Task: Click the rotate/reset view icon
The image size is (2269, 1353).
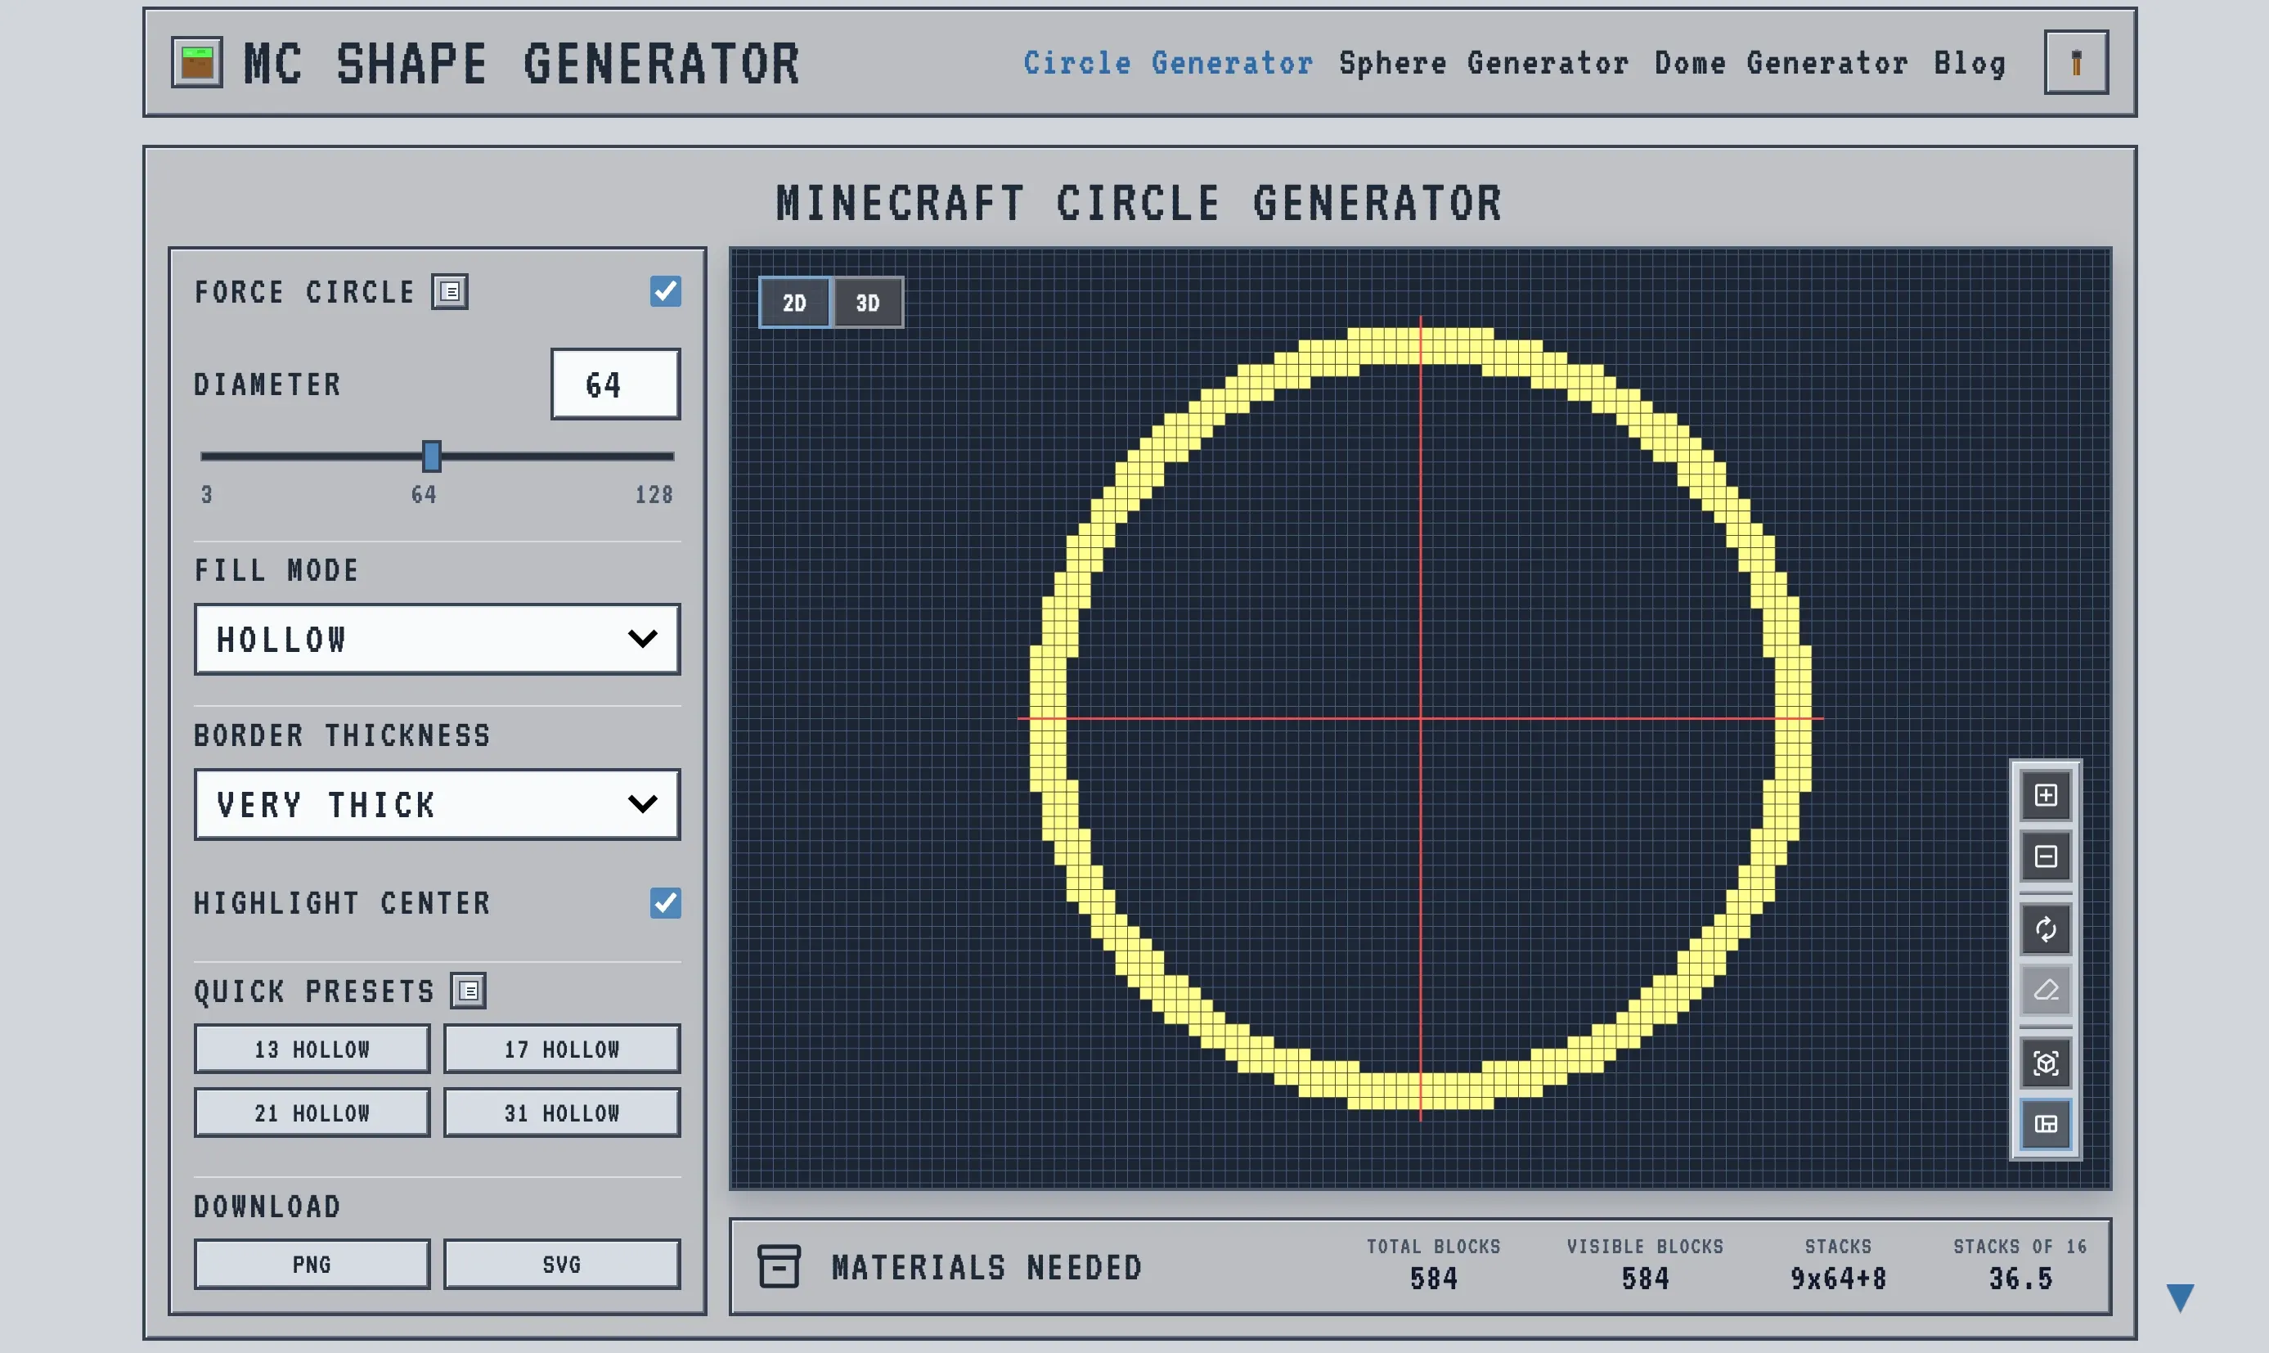Action: (2046, 929)
